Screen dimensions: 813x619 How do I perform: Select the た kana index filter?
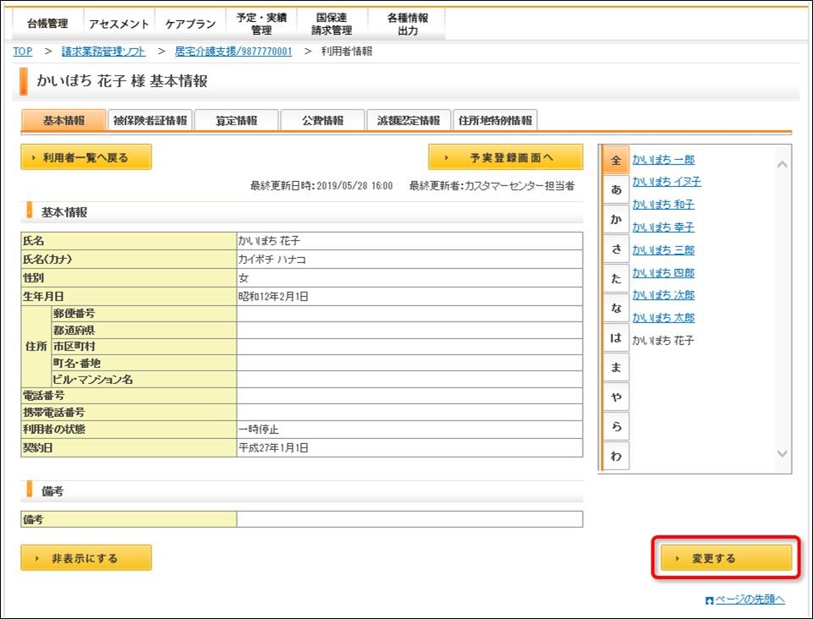point(616,278)
